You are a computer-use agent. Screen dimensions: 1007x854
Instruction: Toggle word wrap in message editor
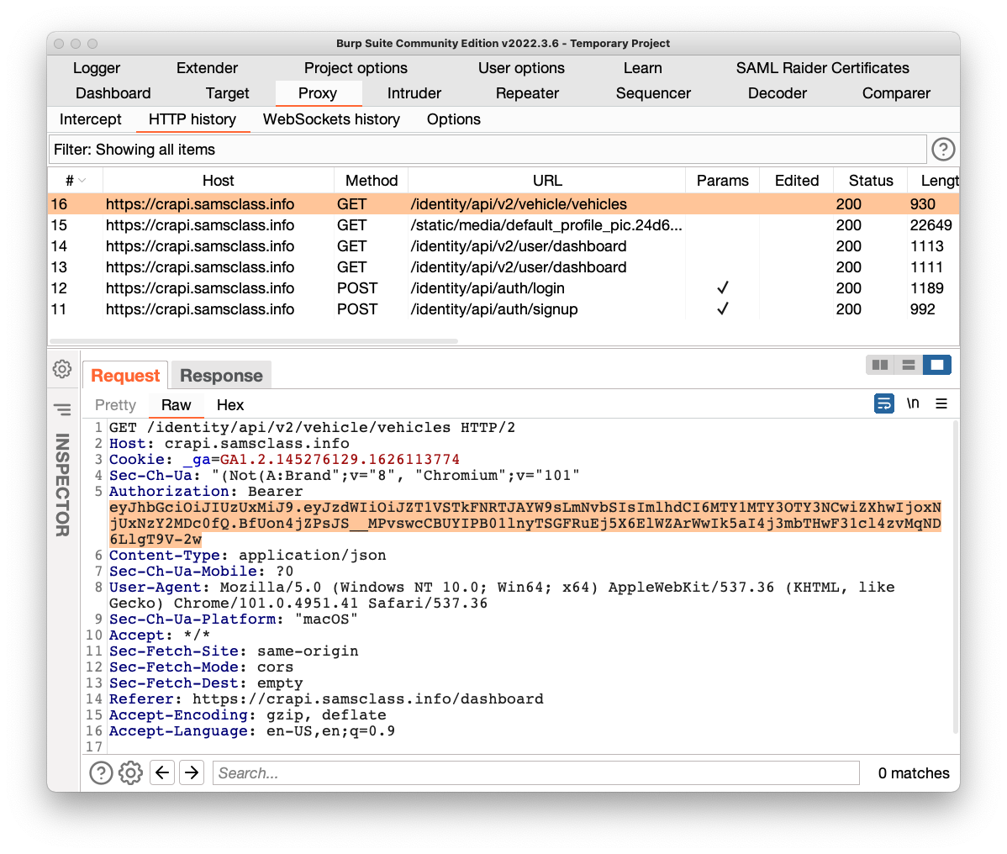(x=884, y=404)
